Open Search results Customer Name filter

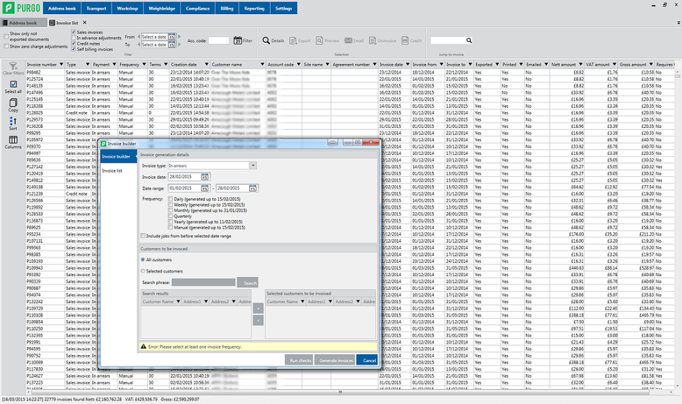(178, 301)
